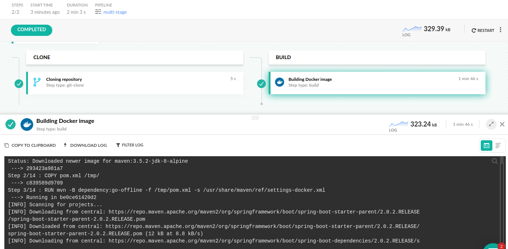
Task: Click the Docker icon in the log panel header
Action: pyautogui.click(x=27, y=124)
